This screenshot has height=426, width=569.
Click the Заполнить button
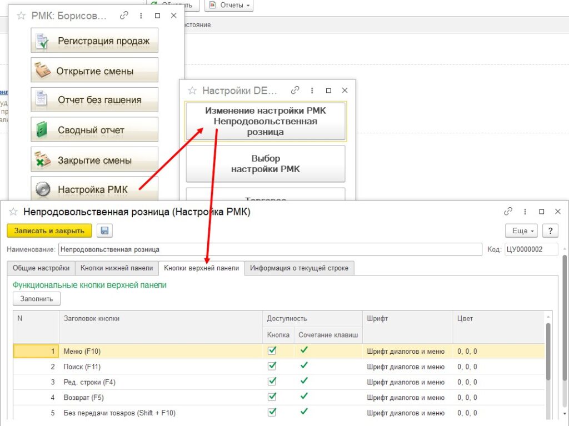click(x=37, y=299)
